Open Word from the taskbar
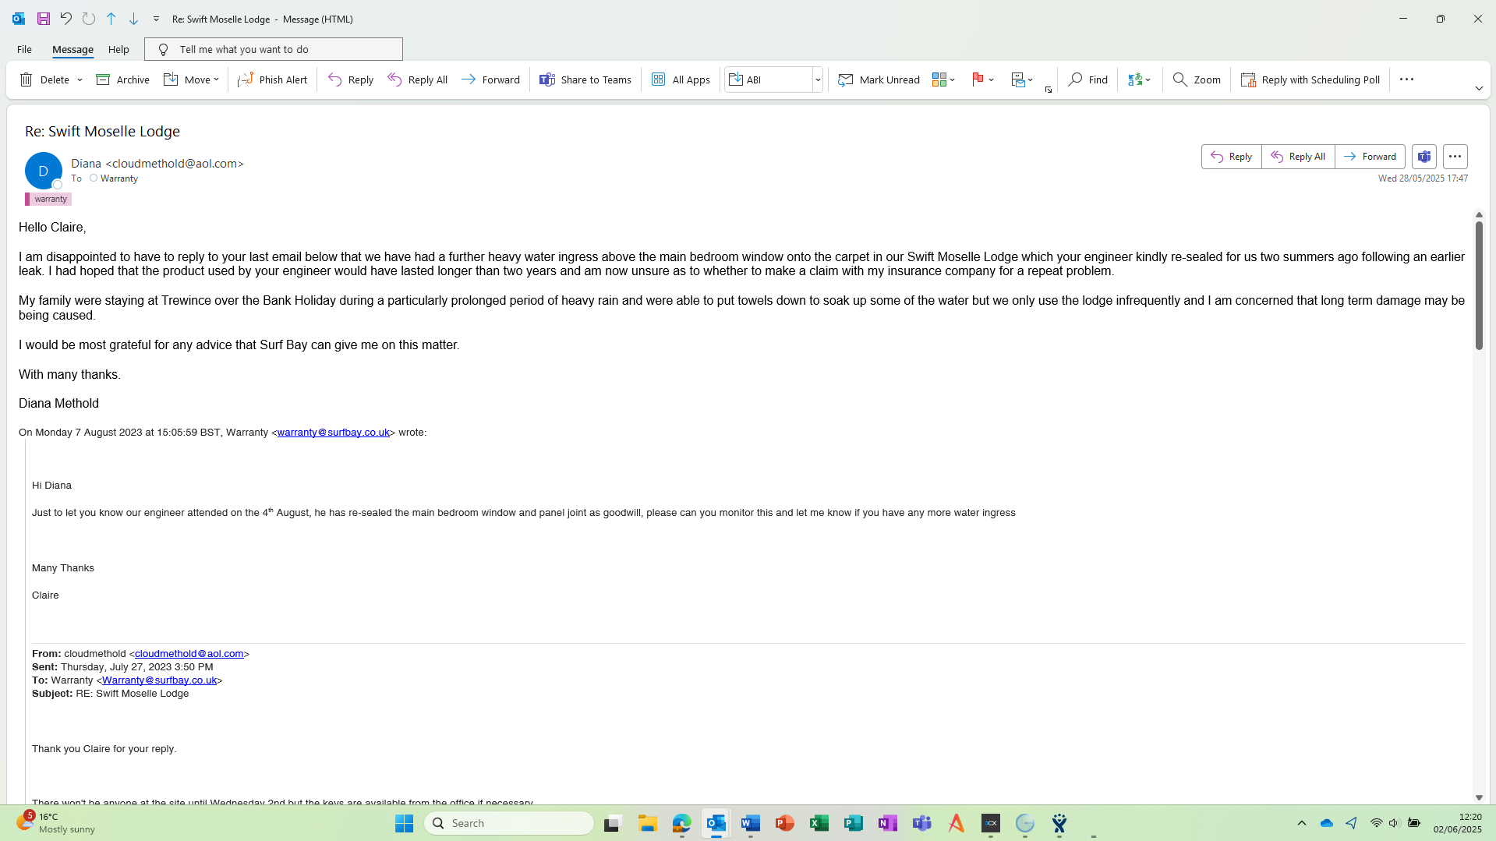The image size is (1496, 841). pyautogui.click(x=751, y=823)
